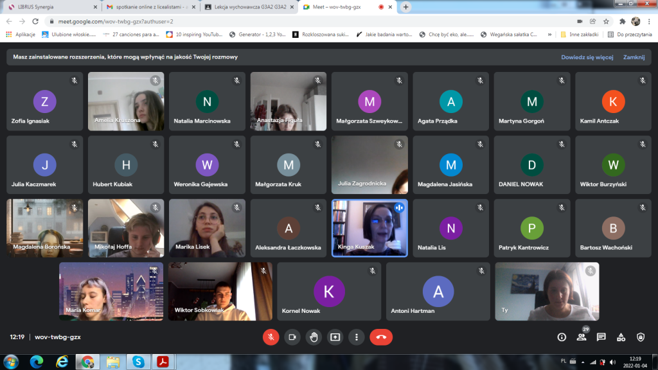658x370 pixels.
Task: Leave the call with red hang-up button
Action: tap(381, 337)
